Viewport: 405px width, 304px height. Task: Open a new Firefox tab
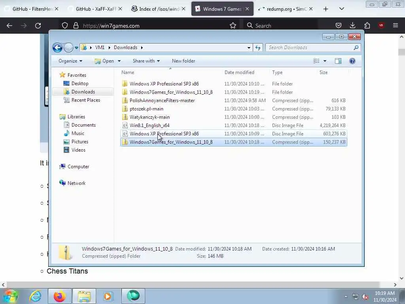(326, 9)
